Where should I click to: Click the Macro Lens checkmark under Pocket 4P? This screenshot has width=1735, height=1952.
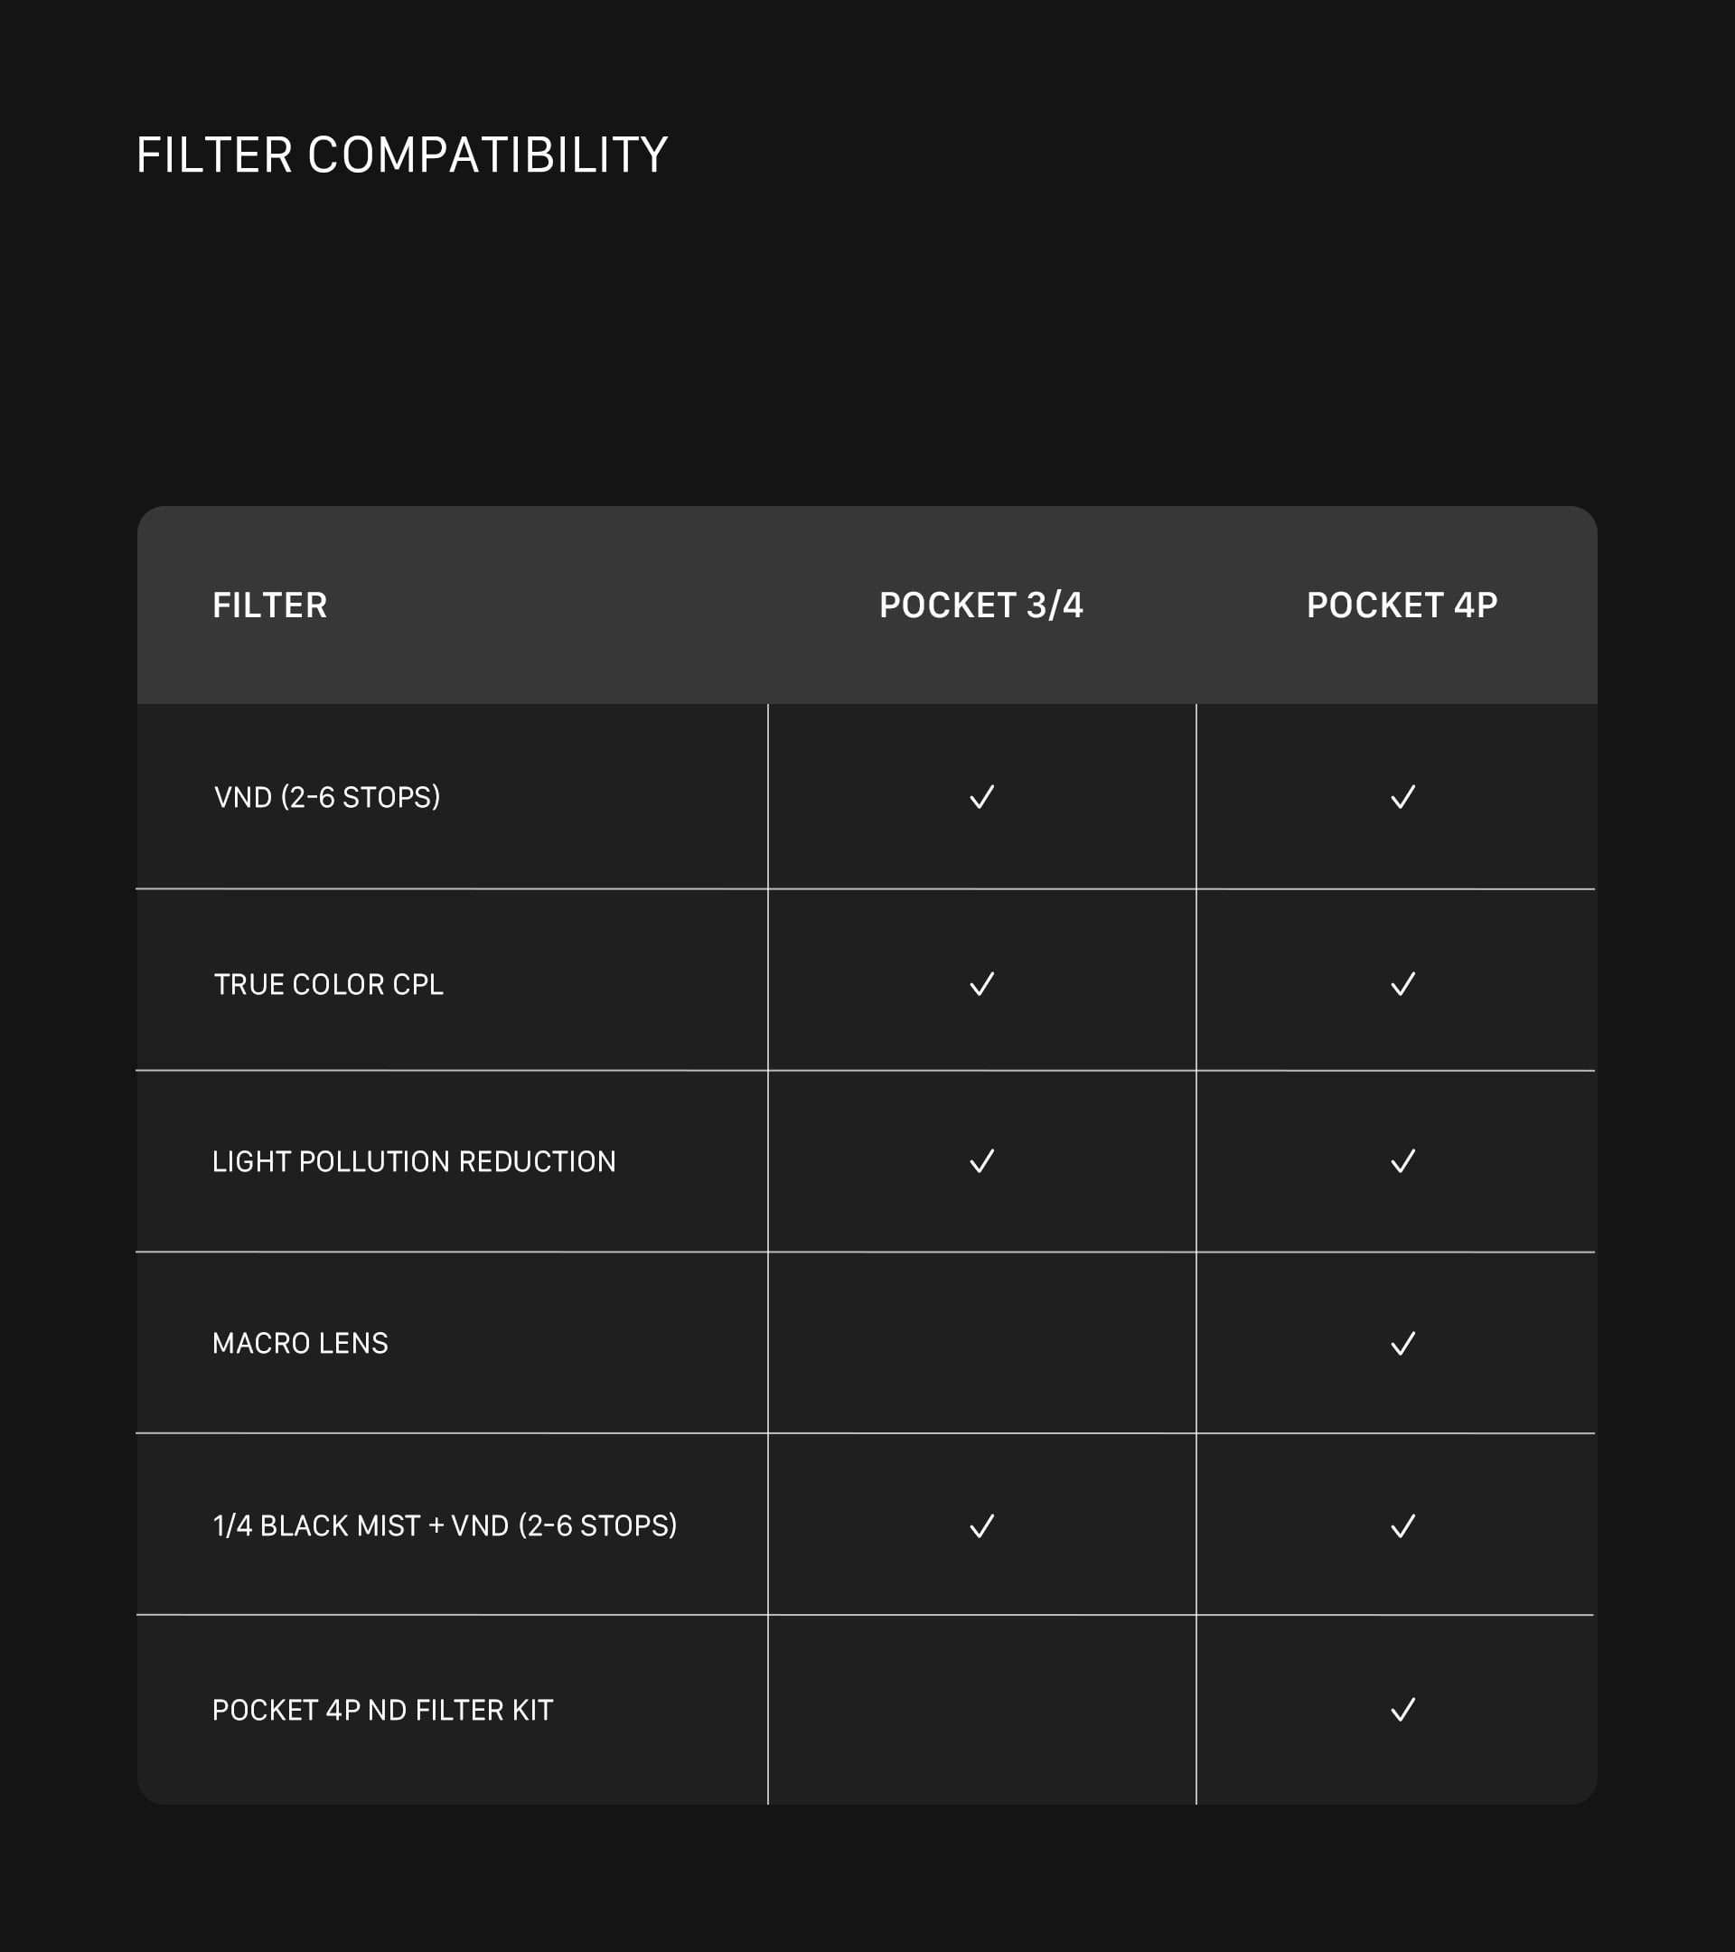[1402, 1343]
